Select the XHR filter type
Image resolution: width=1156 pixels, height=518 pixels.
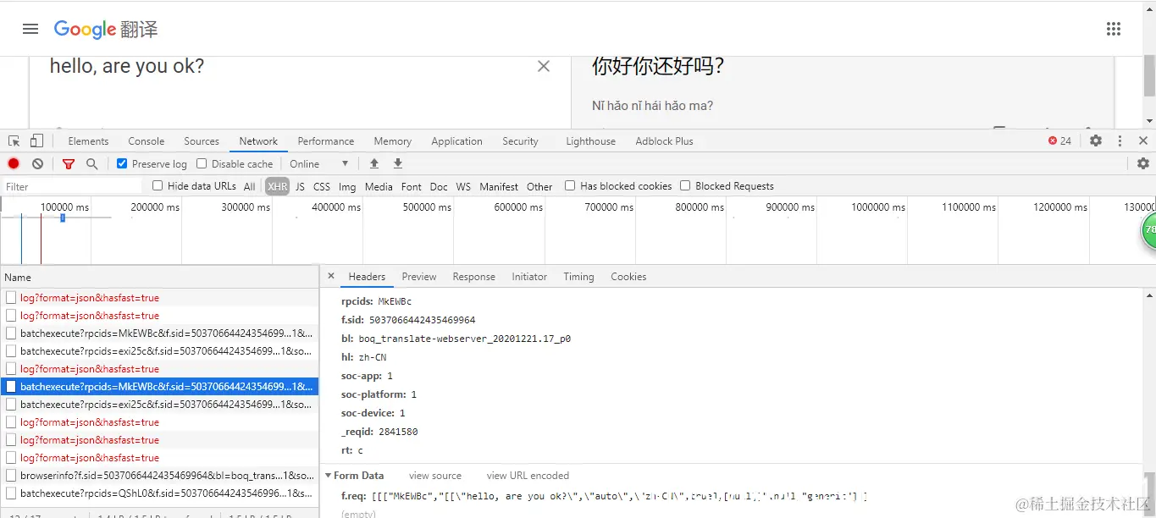[x=277, y=186]
